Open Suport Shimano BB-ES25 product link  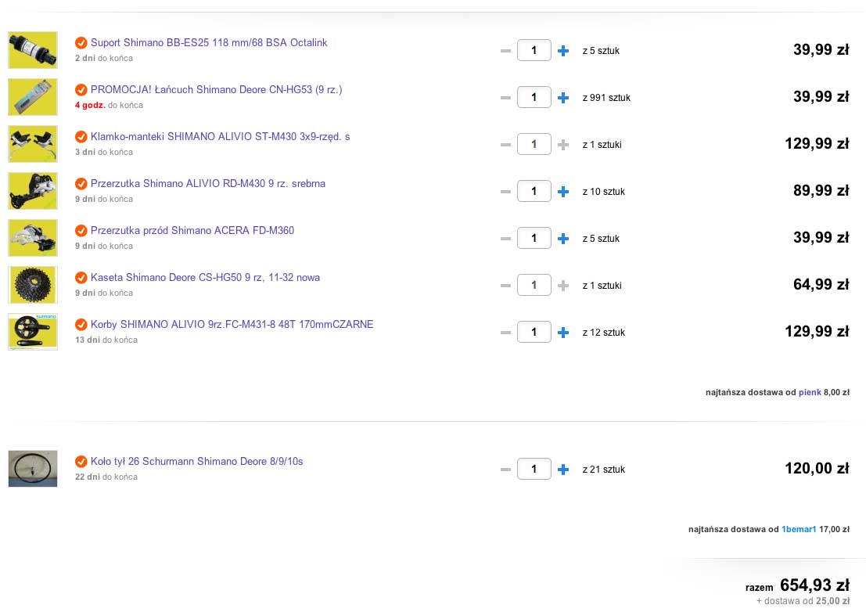(209, 42)
